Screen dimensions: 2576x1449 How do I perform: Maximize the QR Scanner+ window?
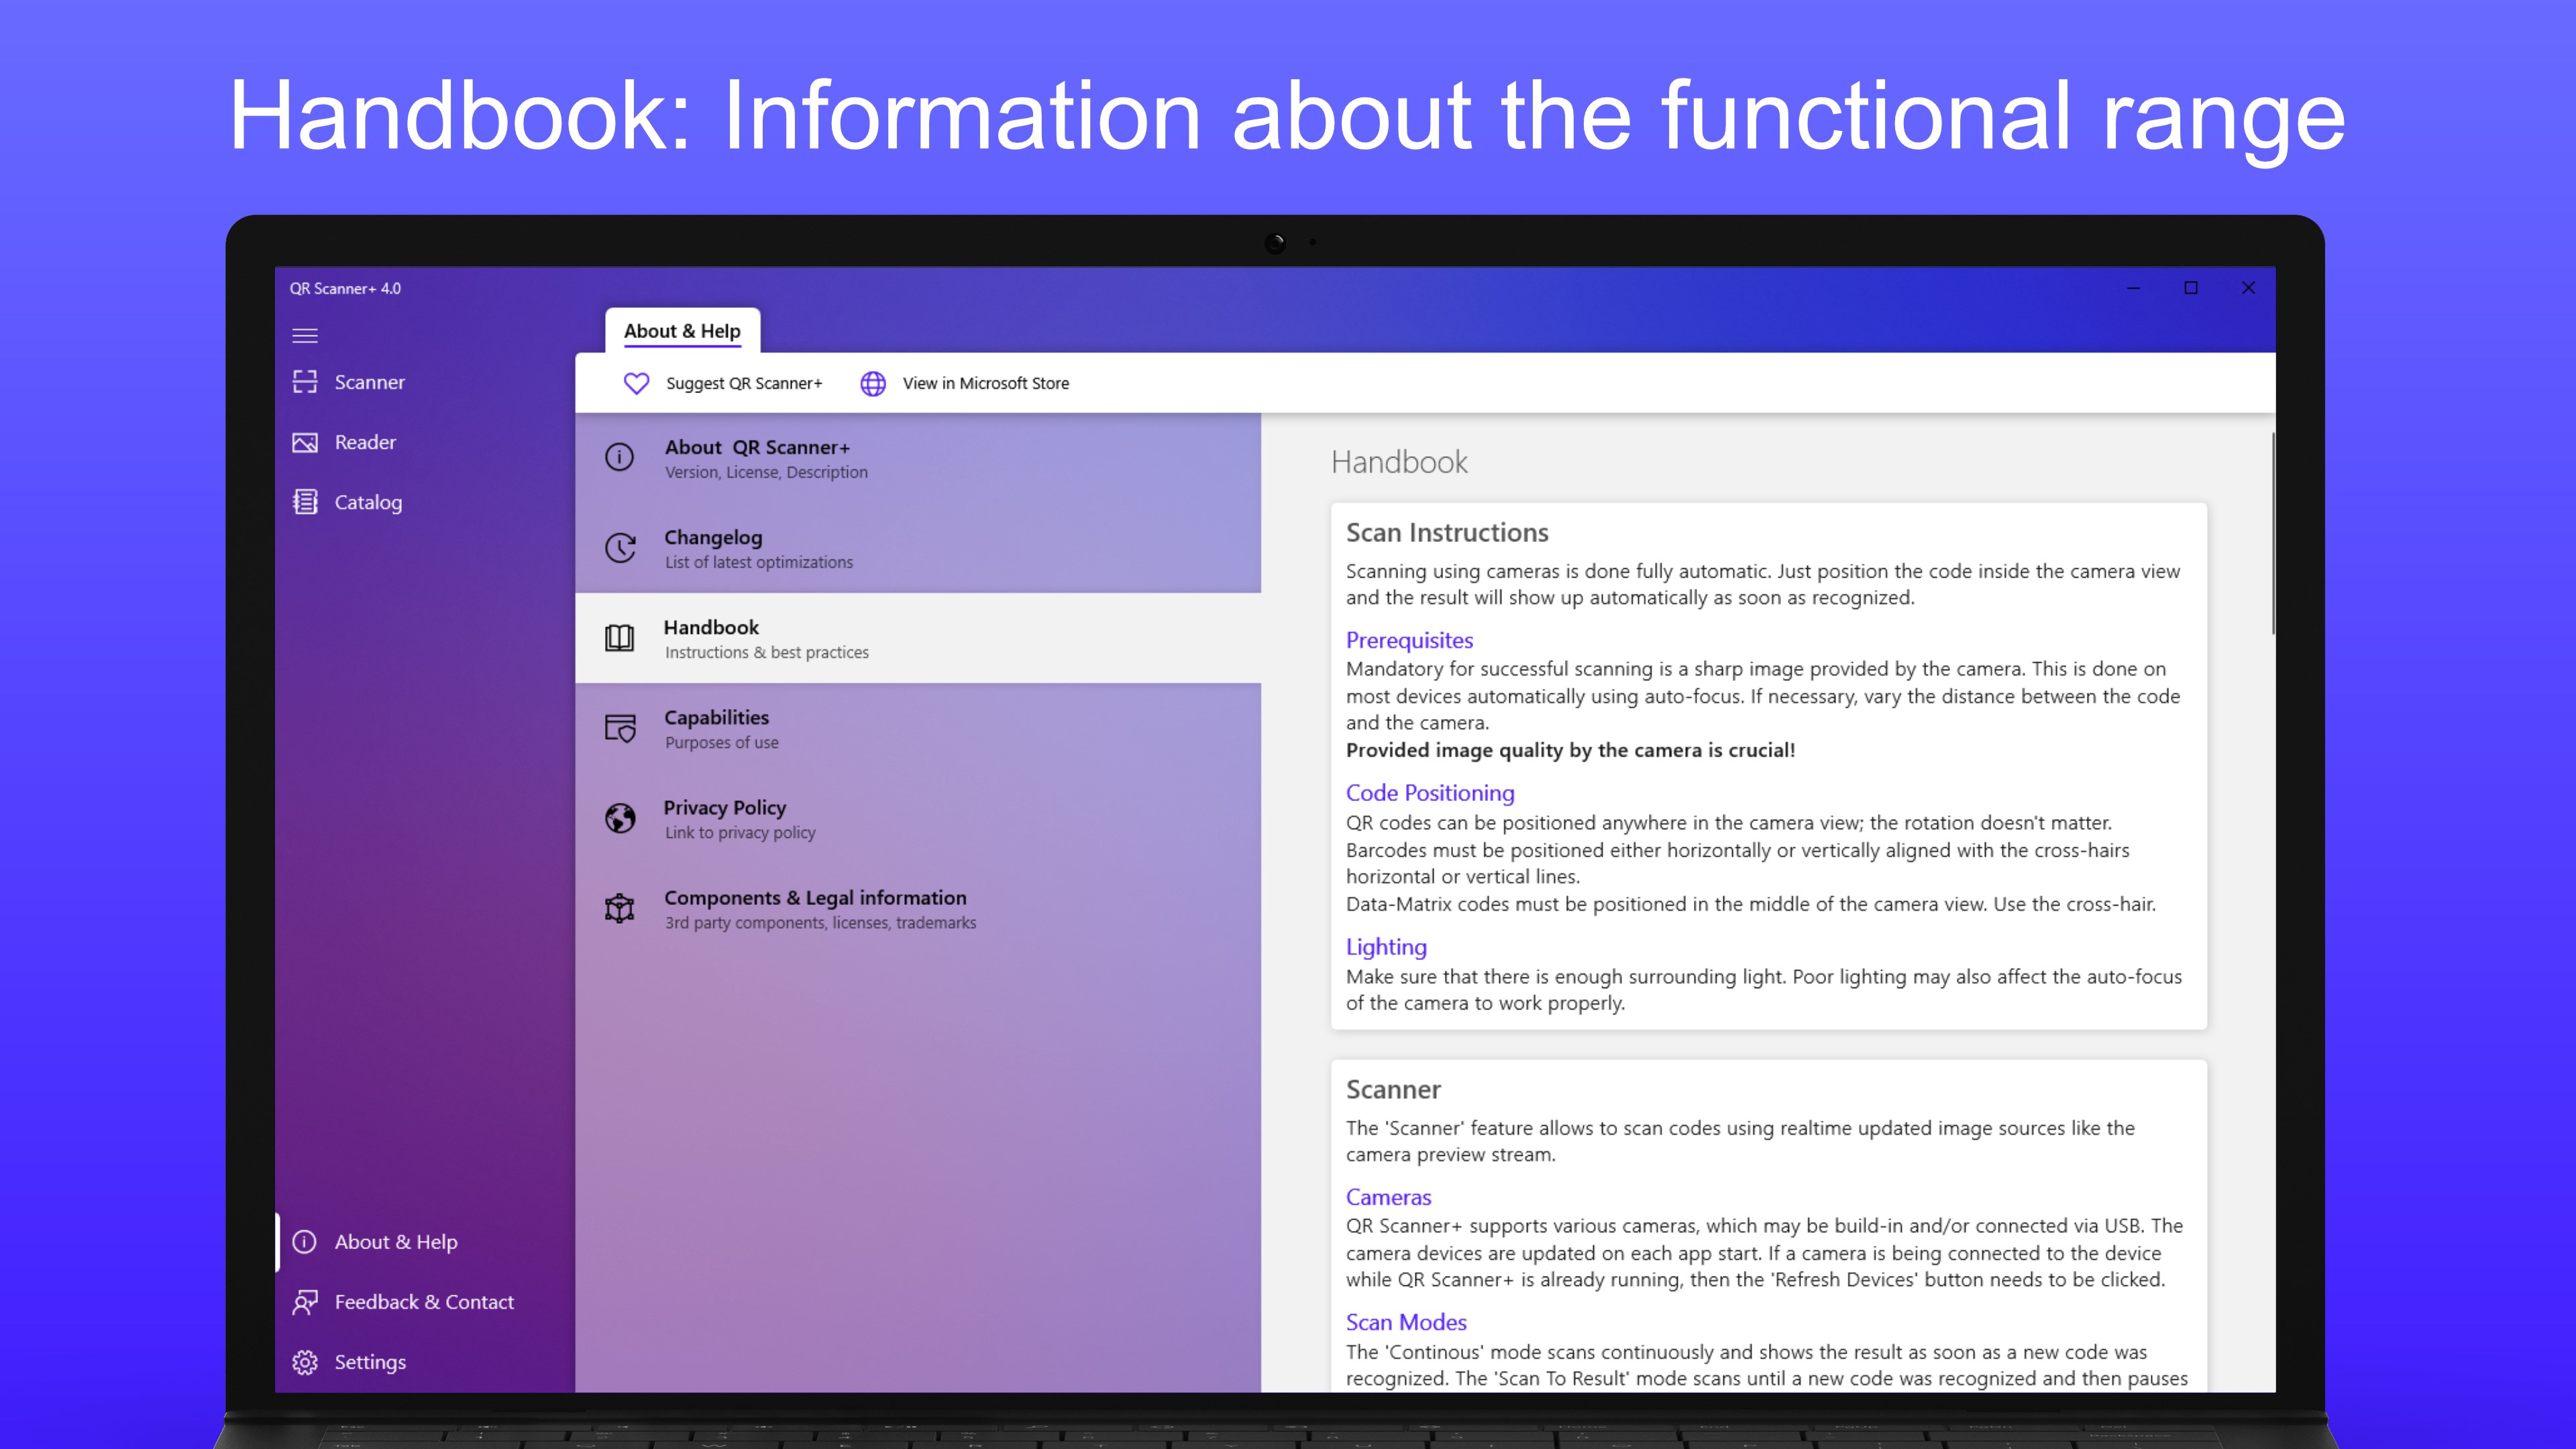tap(2191, 288)
